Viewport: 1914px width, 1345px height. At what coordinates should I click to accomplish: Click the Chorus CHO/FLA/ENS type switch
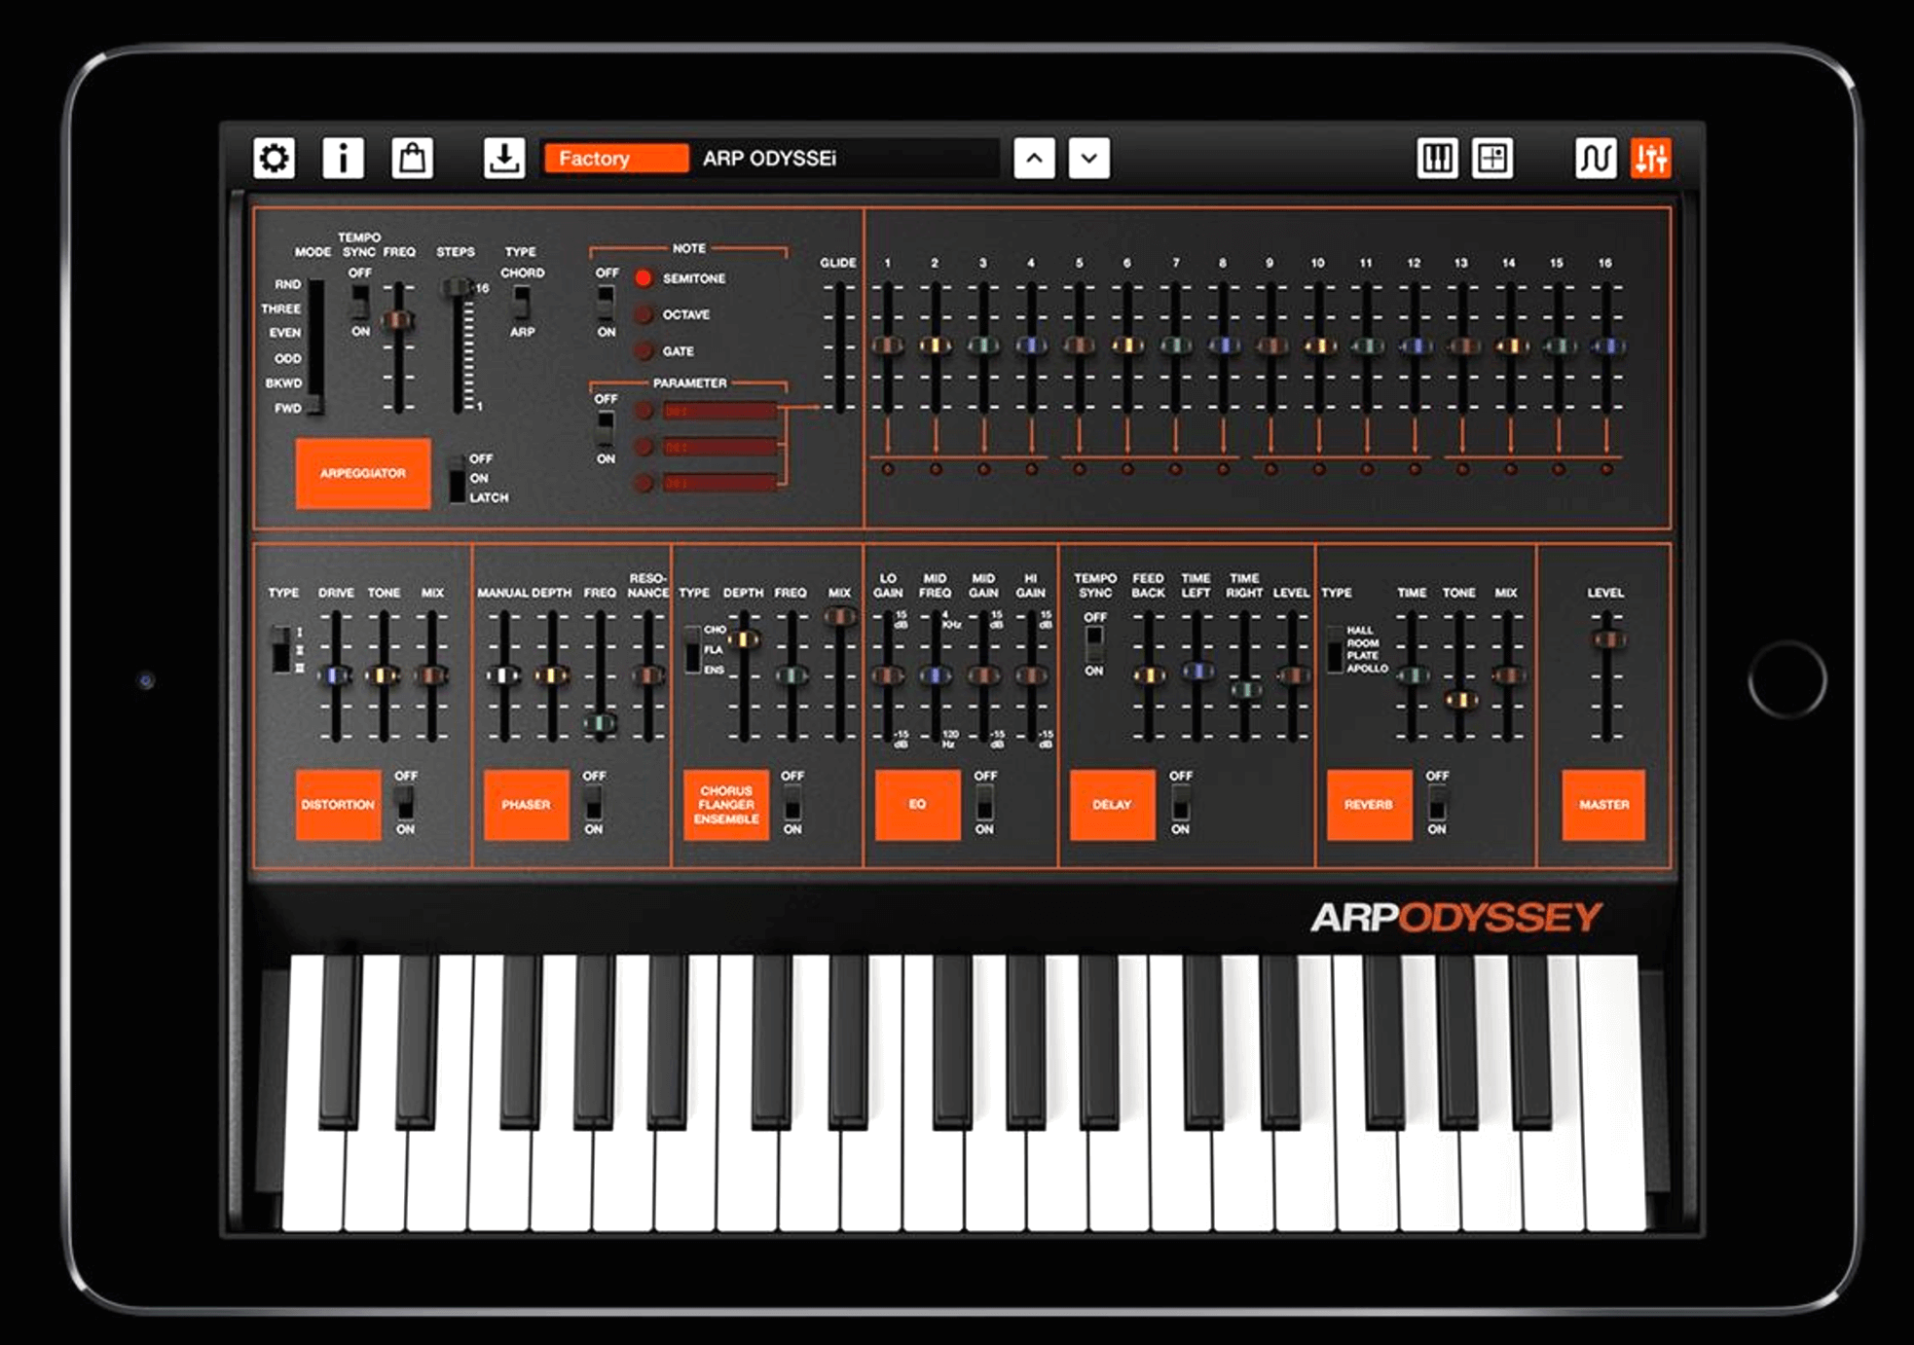pos(692,649)
